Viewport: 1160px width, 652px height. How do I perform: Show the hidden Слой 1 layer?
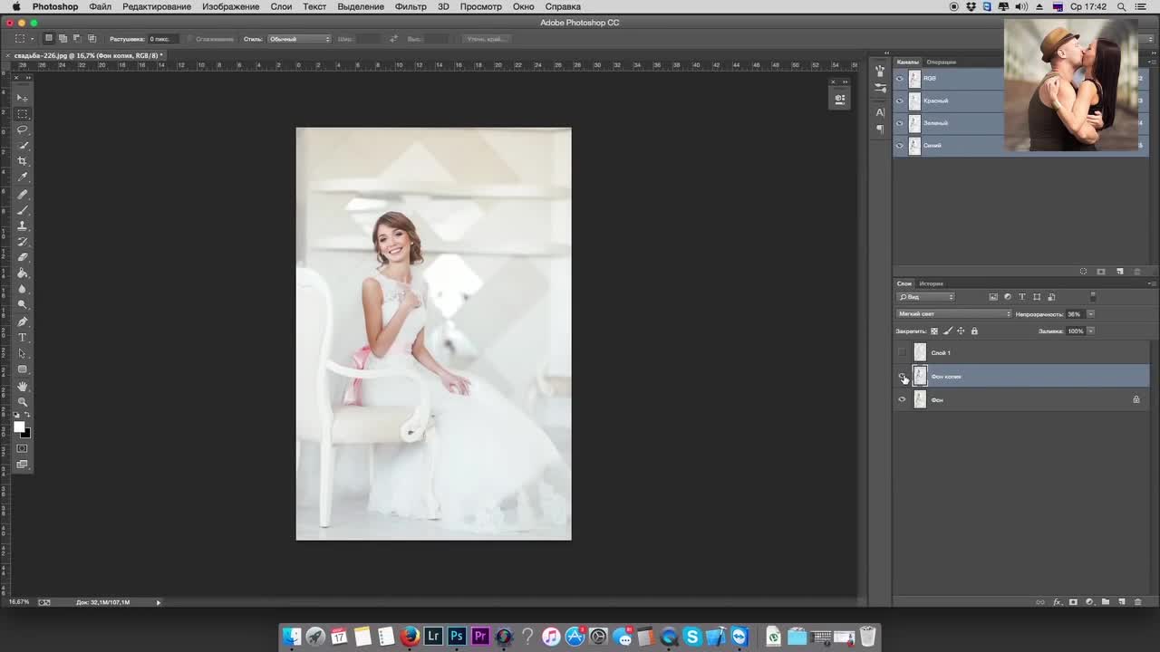point(902,352)
